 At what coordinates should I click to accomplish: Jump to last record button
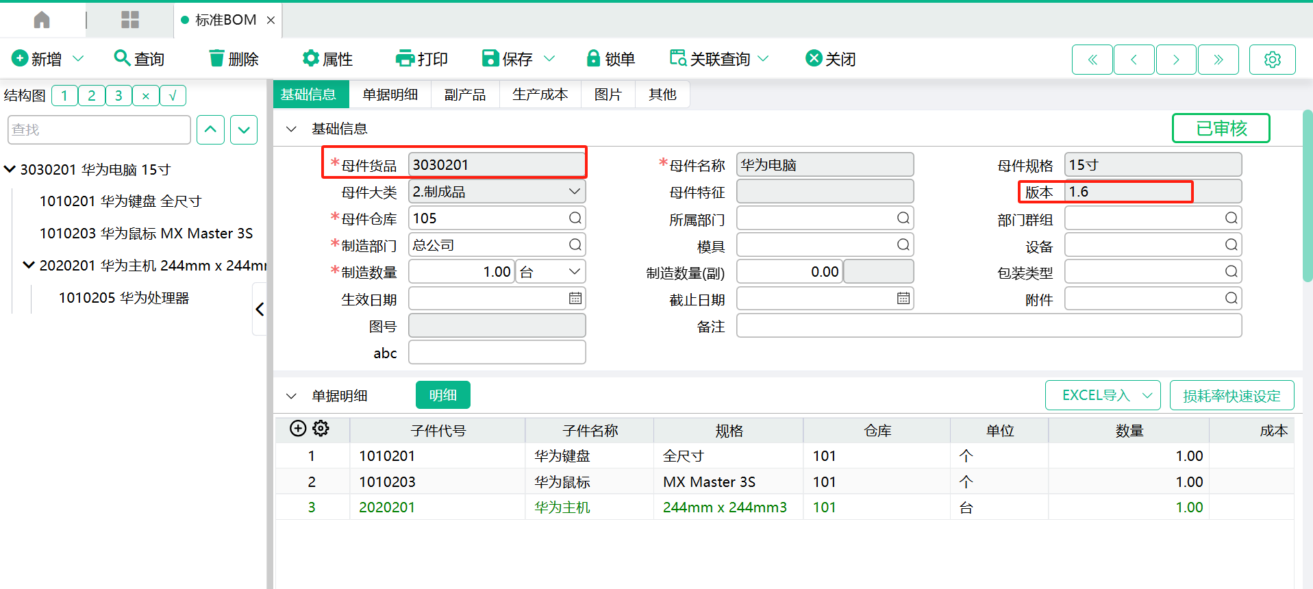1218,60
